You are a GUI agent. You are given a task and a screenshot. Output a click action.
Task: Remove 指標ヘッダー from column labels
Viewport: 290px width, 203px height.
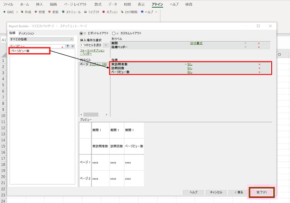pos(259,47)
